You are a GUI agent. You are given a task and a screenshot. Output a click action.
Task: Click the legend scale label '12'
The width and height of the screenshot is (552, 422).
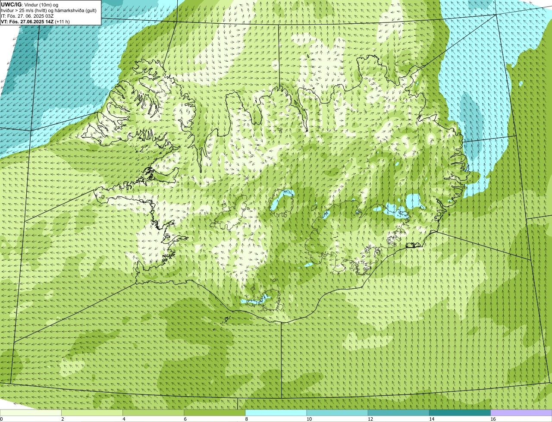coord(370,419)
